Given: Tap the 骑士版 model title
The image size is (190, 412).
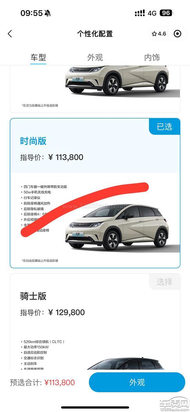Looking at the screenshot, I should click(x=33, y=296).
